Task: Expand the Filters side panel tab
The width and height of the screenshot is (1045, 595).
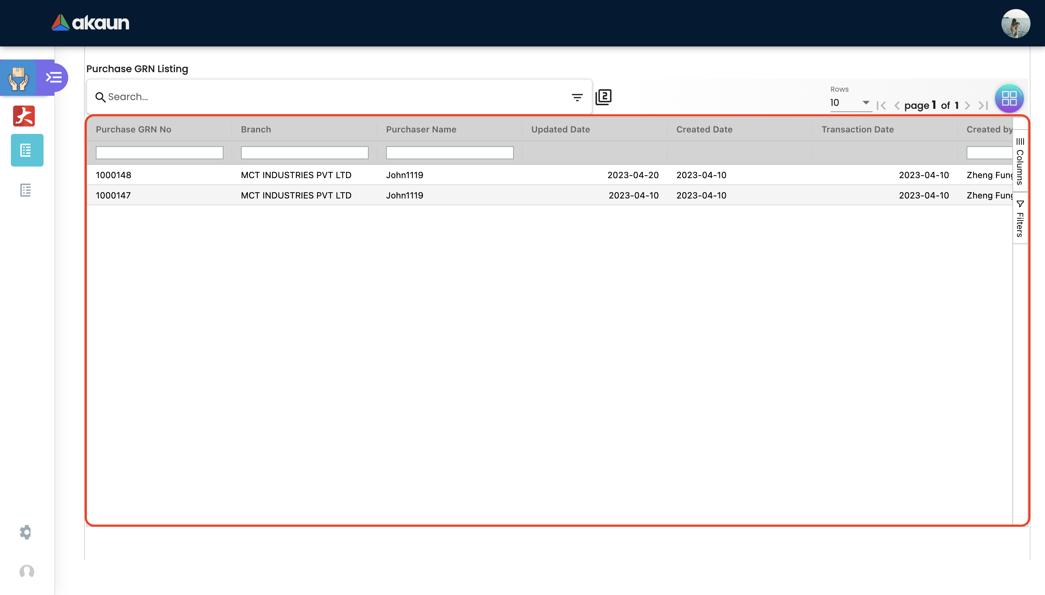Action: click(1020, 219)
